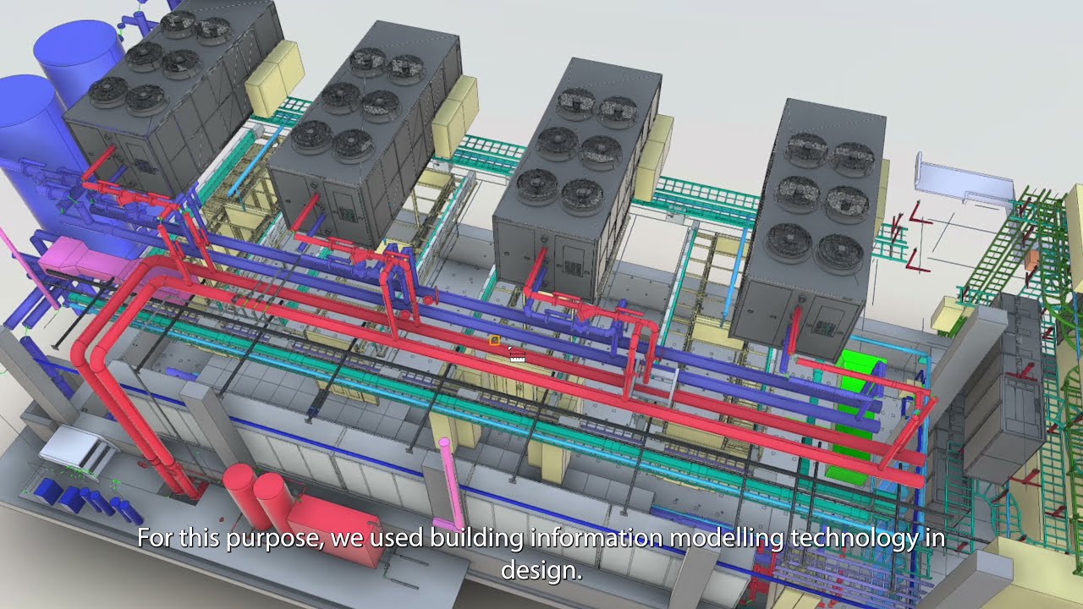Click the pink vertical pipe at bottom center

448,482
